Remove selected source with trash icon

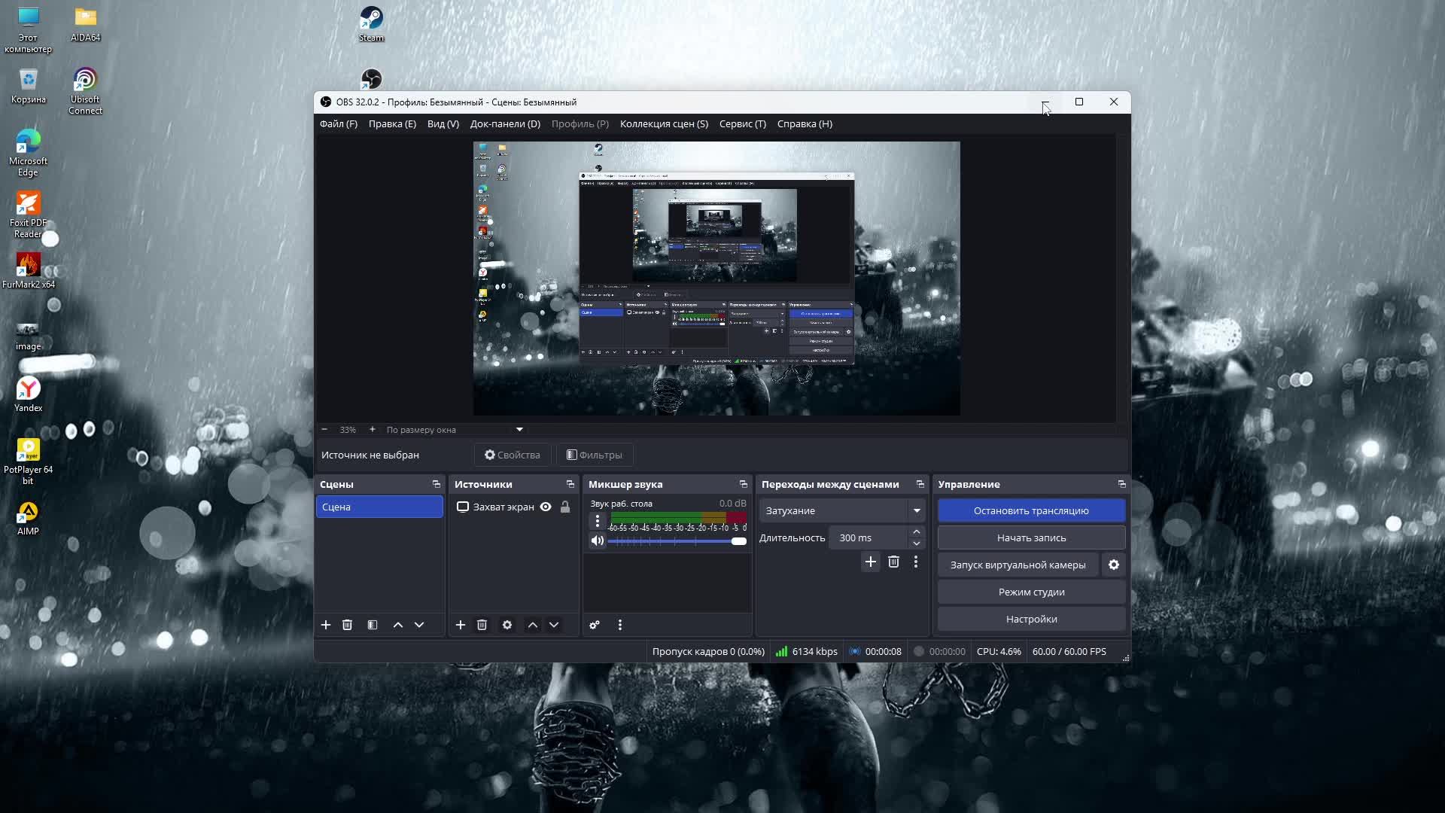pos(482,625)
